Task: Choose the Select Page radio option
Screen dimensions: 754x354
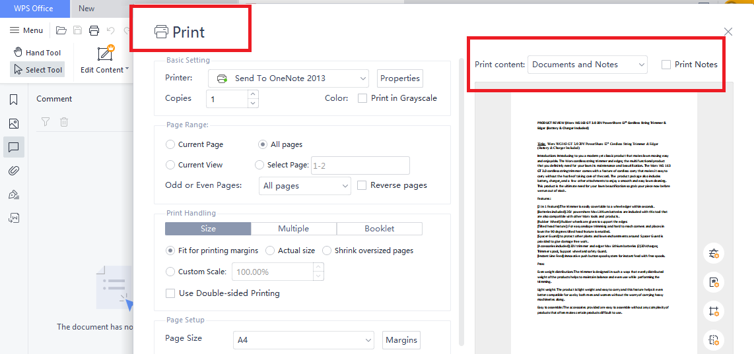Action: point(259,165)
